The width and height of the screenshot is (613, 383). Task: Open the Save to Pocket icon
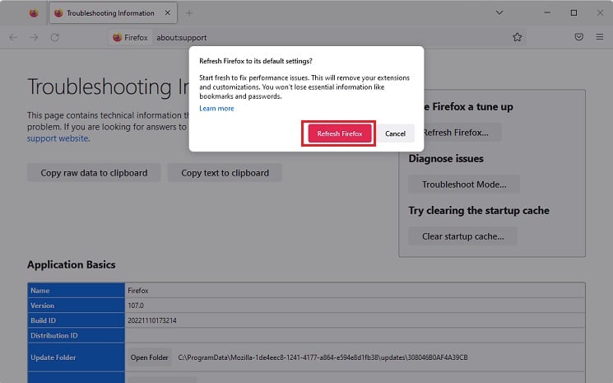coord(579,37)
